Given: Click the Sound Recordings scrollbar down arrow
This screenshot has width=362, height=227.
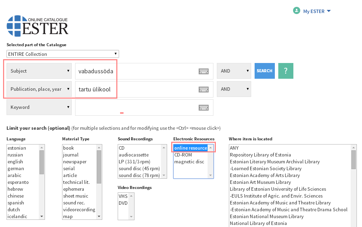Looking at the screenshot, I should [164, 175].
